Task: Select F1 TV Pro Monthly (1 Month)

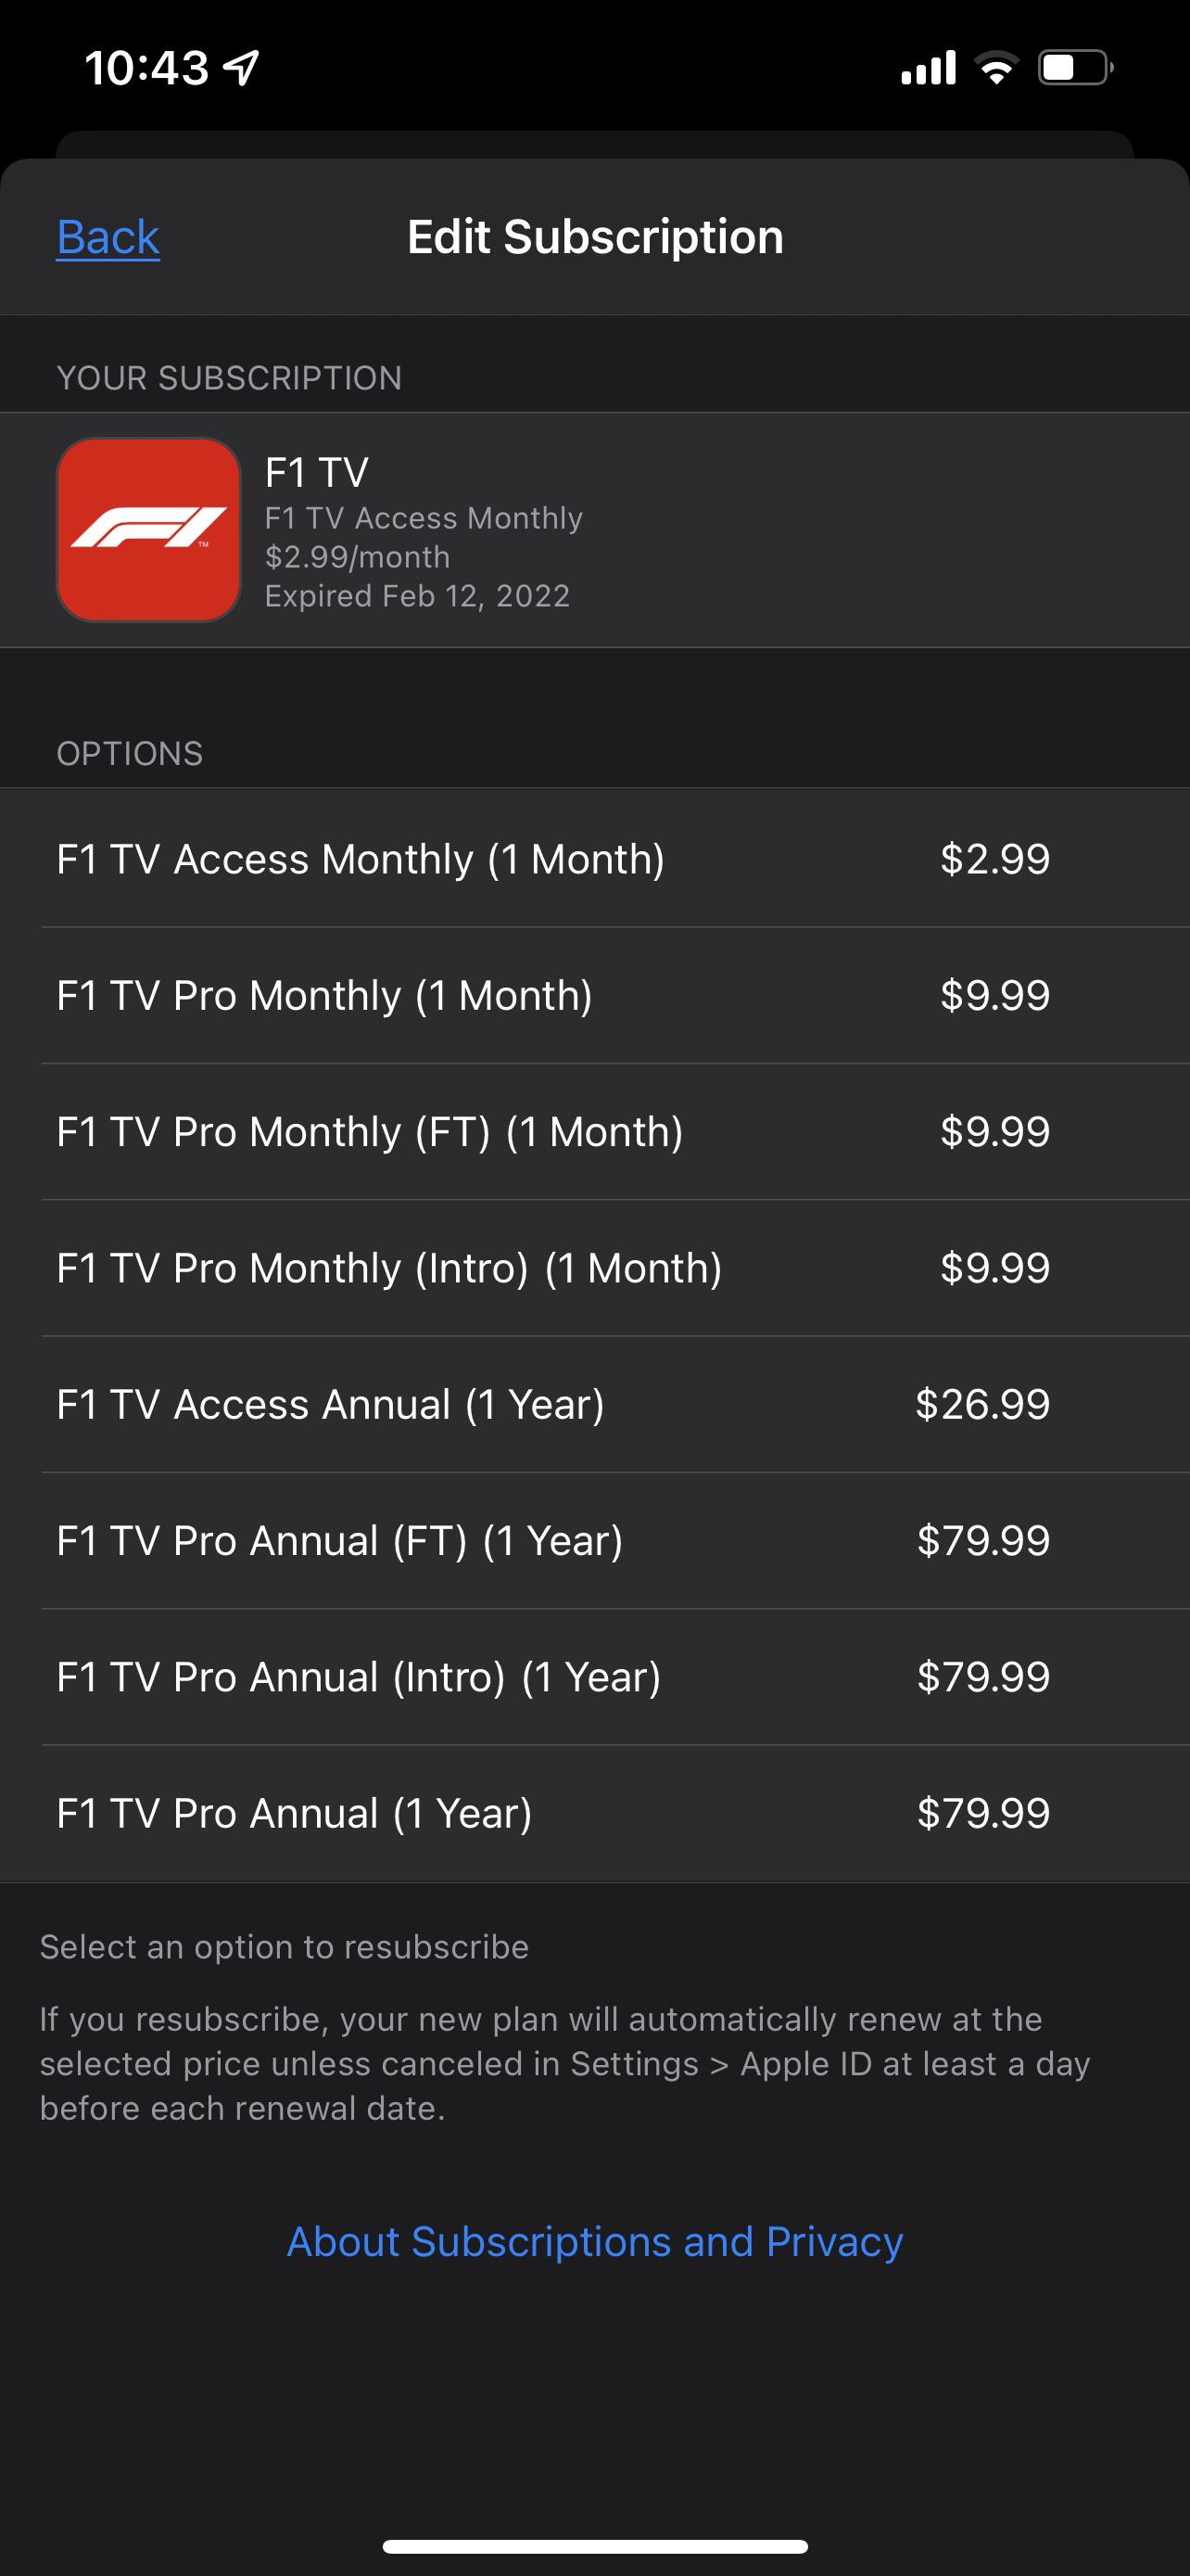Action: tap(324, 995)
